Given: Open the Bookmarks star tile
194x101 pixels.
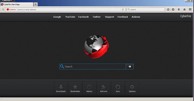Looking at the screenshot, I should pyautogui.click(x=75, y=88).
